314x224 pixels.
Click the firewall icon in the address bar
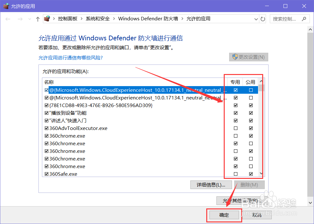47,19
